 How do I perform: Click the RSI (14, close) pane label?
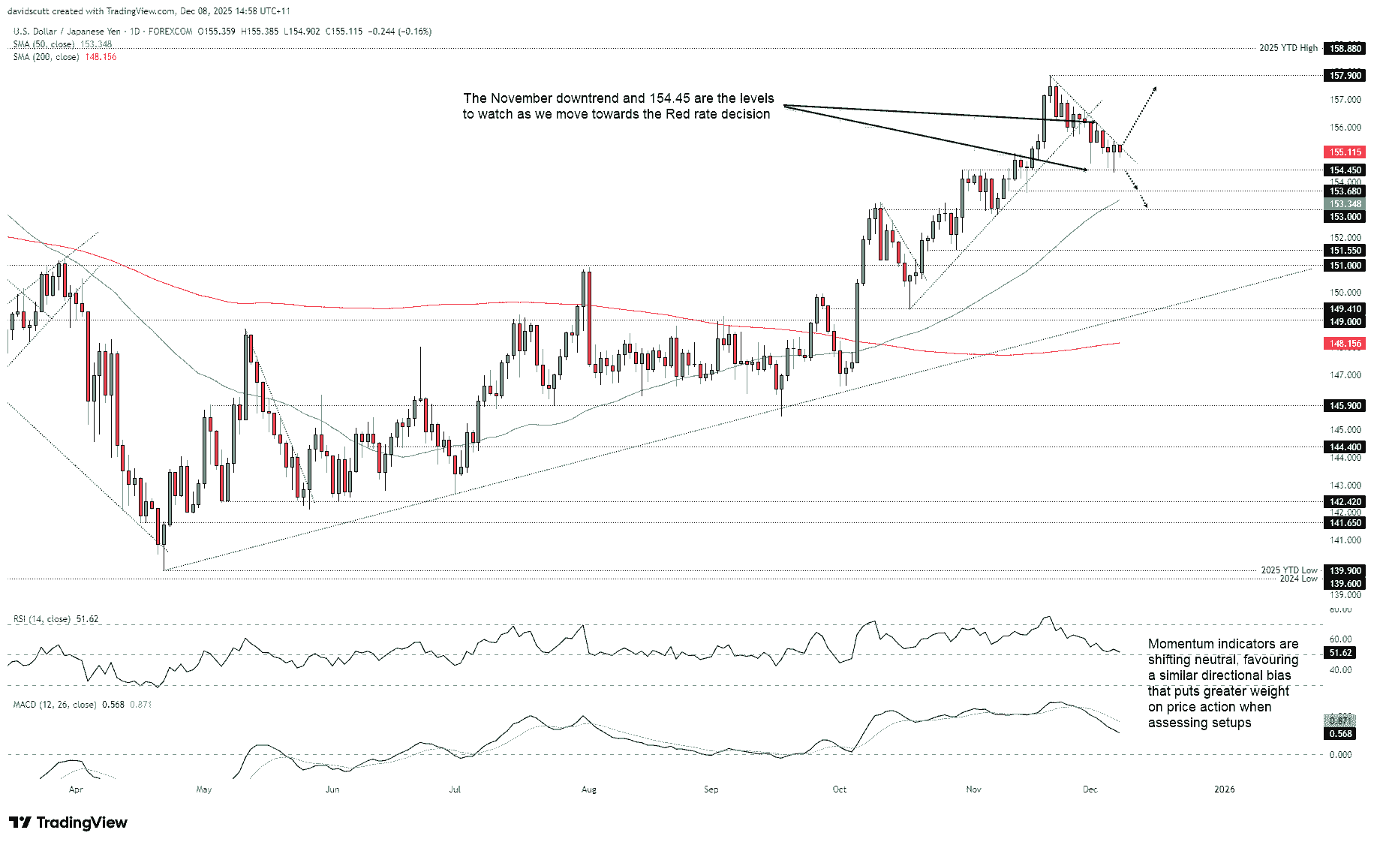click(x=41, y=618)
